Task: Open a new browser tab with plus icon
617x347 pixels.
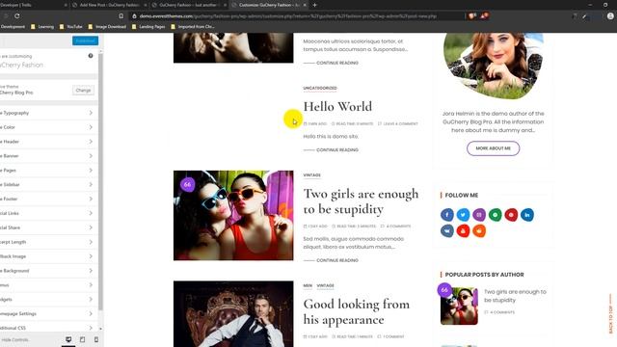Action: point(315,5)
